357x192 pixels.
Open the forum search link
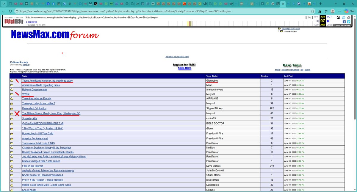(x=307, y=70)
